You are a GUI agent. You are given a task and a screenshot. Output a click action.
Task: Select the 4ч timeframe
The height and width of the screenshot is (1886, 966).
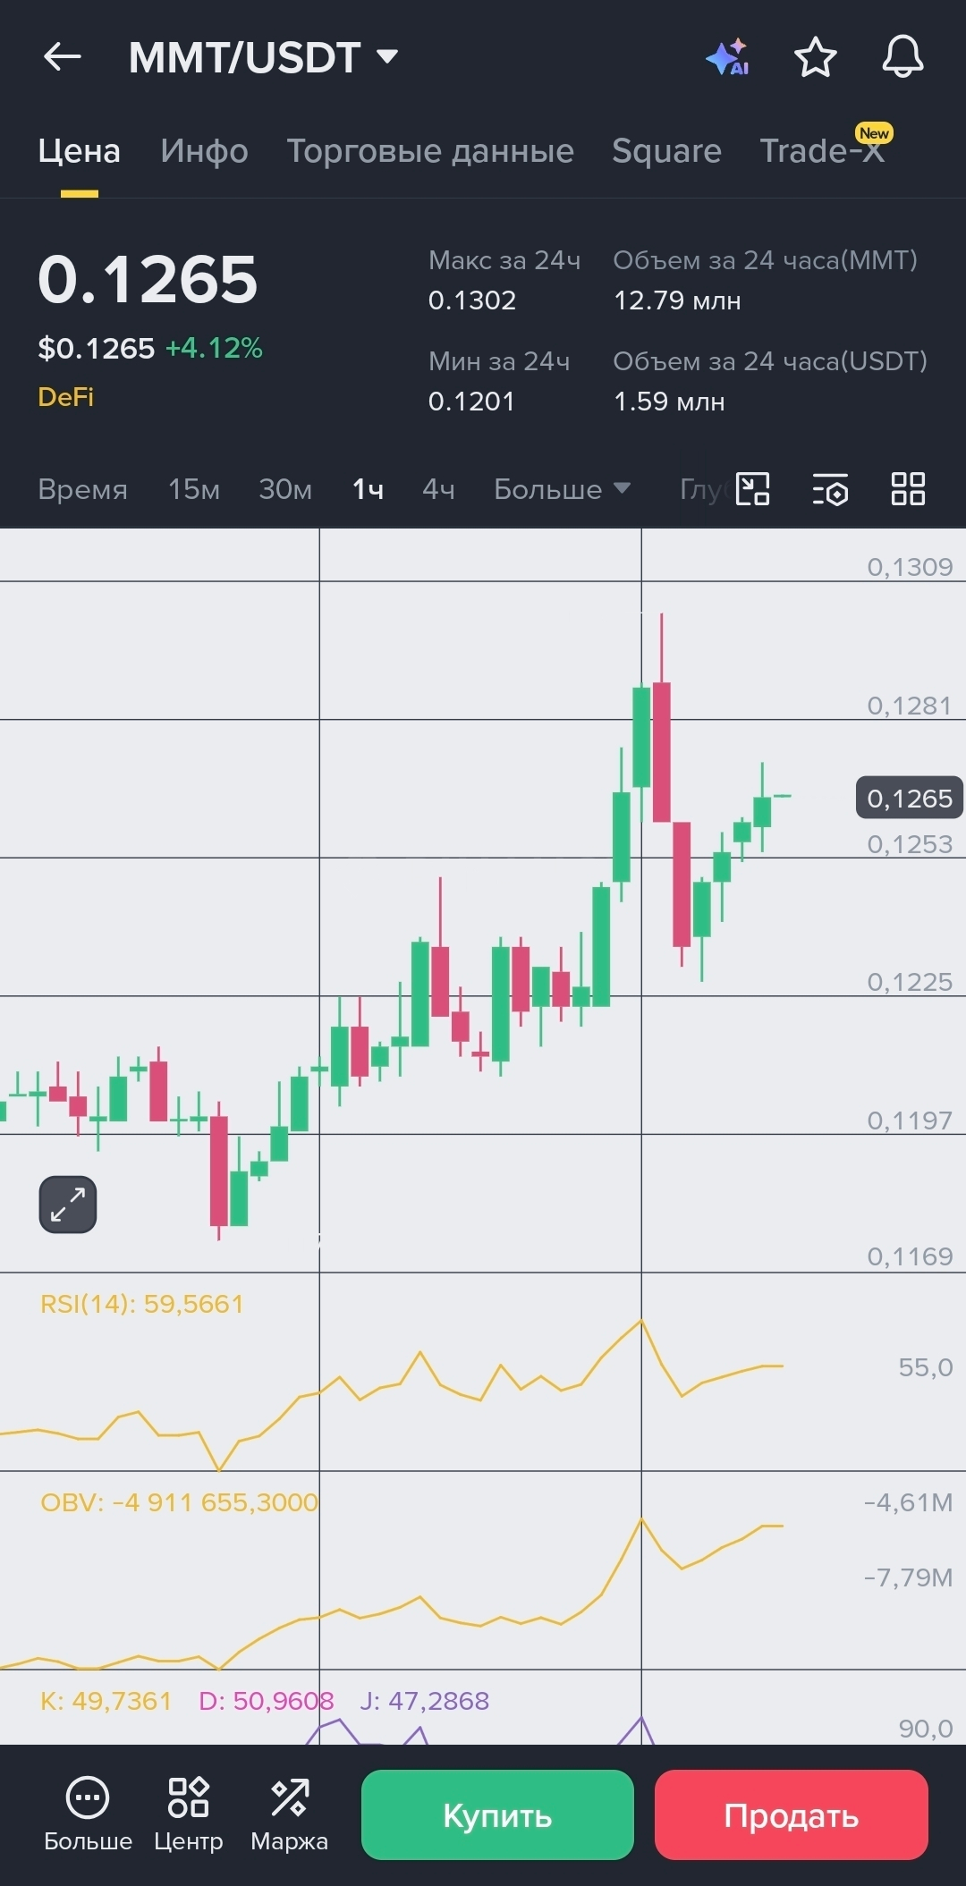(438, 489)
